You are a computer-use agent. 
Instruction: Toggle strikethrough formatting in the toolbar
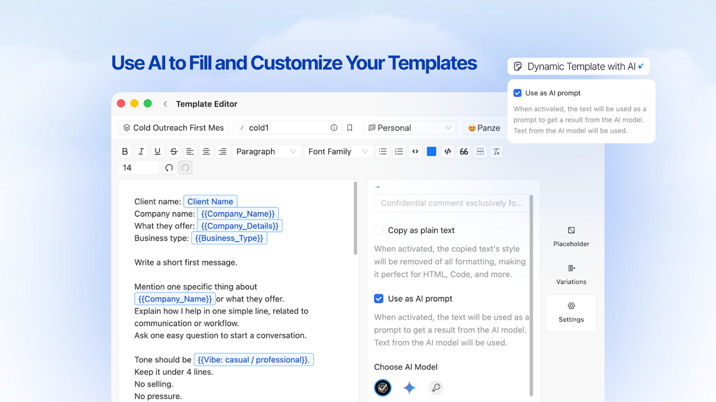(173, 151)
